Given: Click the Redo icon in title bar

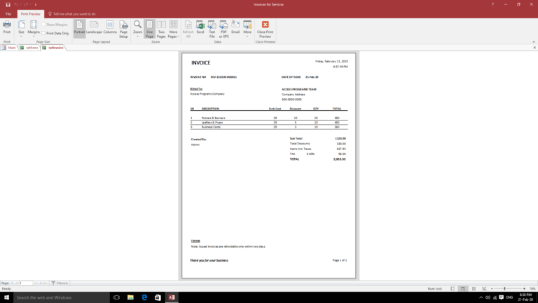Looking at the screenshot, I should pos(26,5).
